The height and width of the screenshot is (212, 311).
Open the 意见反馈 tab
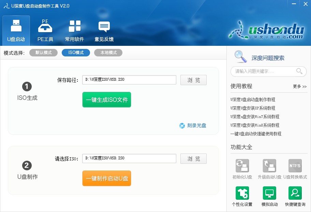(x=104, y=31)
